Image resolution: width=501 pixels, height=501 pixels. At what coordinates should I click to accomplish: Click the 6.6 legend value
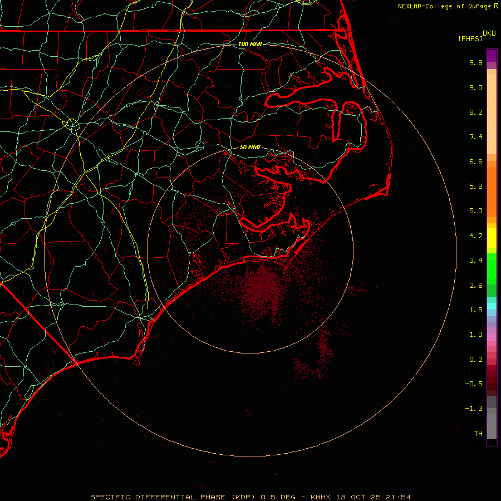click(x=476, y=161)
